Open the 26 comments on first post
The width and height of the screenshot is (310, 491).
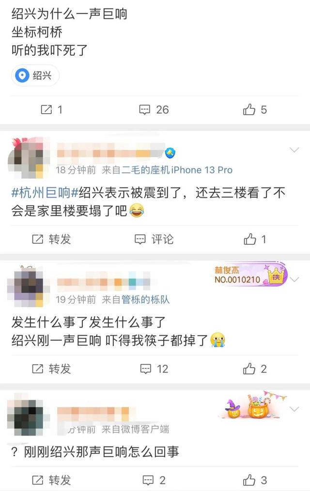point(154,110)
